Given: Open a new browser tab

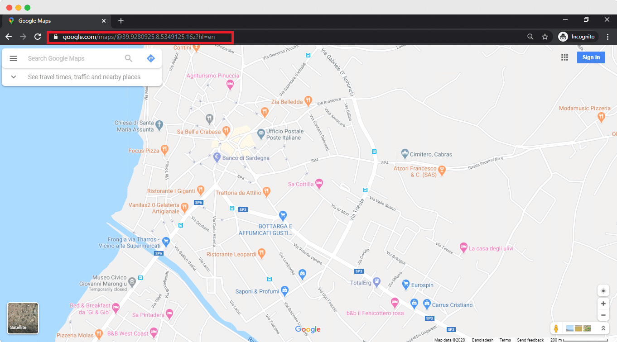Looking at the screenshot, I should (121, 21).
